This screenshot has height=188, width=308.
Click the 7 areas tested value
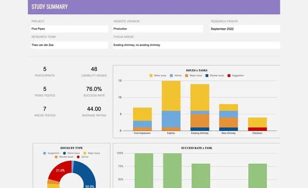45,109
